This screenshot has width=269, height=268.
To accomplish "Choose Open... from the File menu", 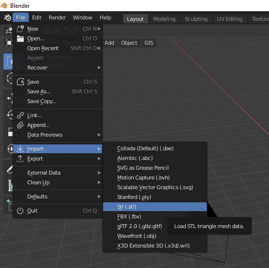I will coord(58,38).
